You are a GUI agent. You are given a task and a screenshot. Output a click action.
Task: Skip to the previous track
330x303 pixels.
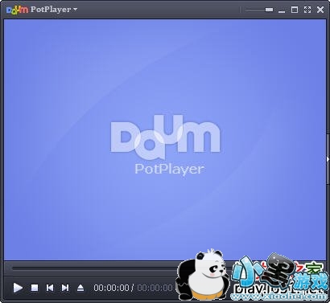point(50,288)
